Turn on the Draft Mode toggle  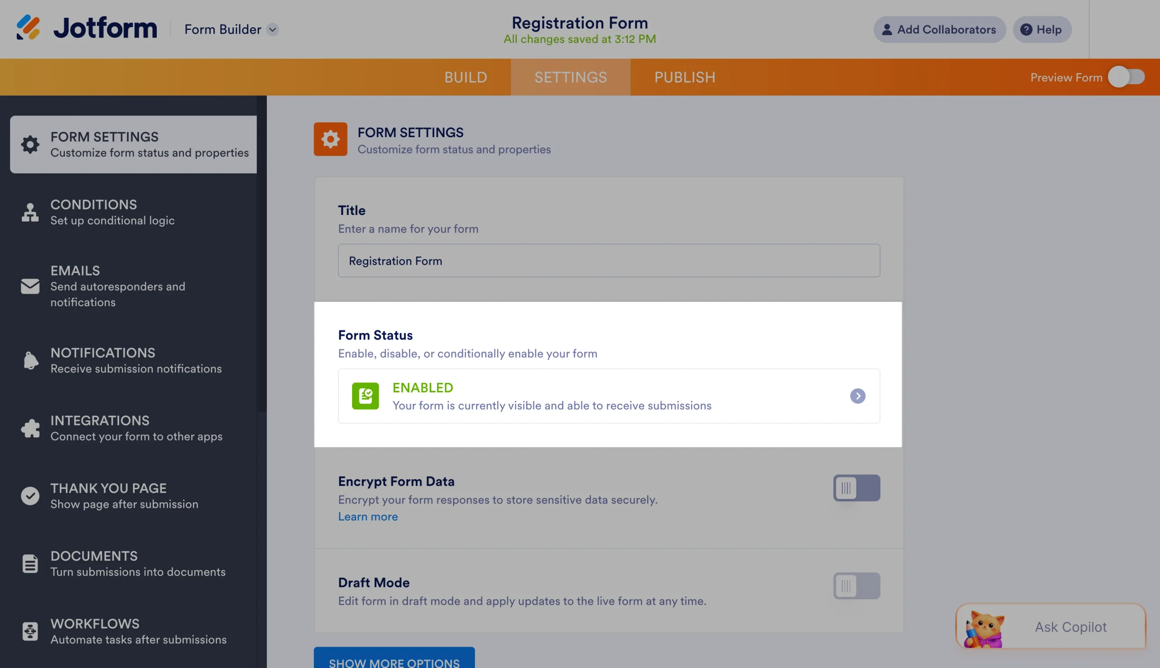pos(856,586)
